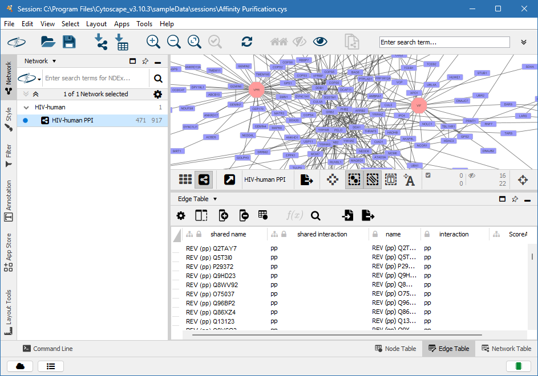This screenshot has height=376, width=538.
Task: Click first neighbors house icon
Action: point(279,42)
